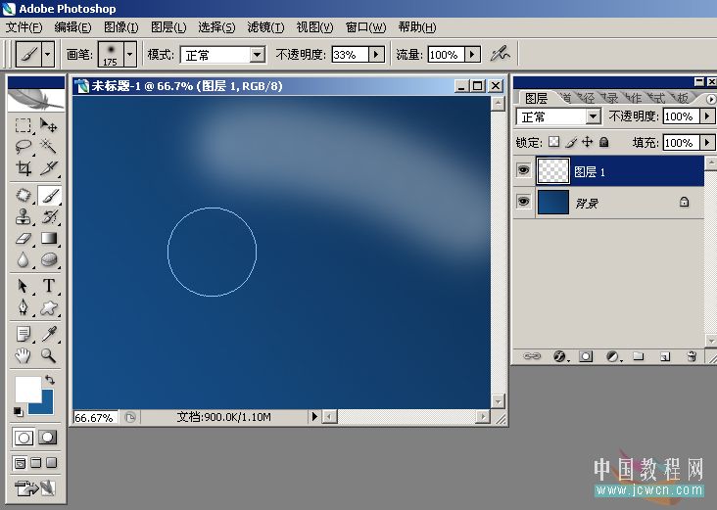Toggle lock all

(x=604, y=142)
